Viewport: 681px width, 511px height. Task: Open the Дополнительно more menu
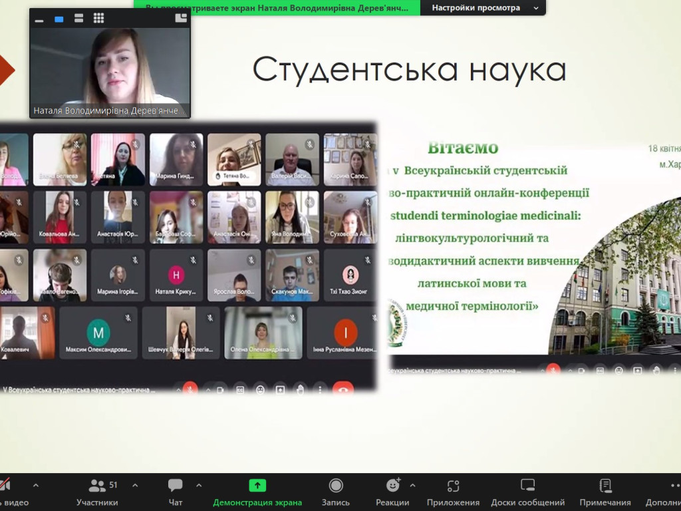point(664,492)
